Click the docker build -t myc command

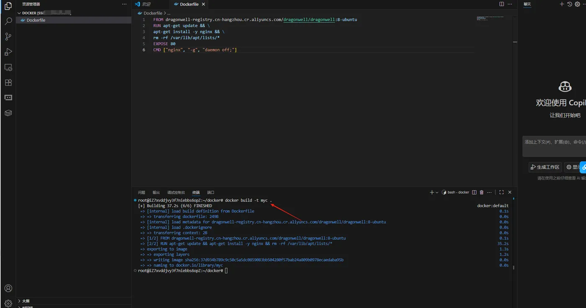(249, 201)
